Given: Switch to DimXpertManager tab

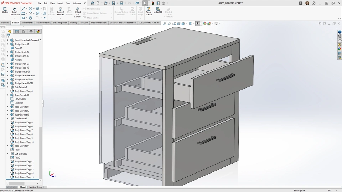Looking at the screenshot, I should [x=31, y=31].
